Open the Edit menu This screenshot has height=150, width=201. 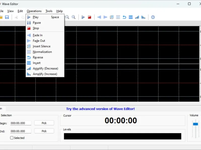[x=20, y=11]
